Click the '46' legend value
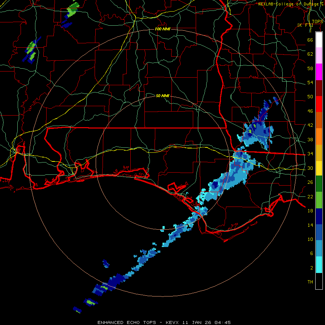The width and height of the screenshot is (325, 325). coord(310,111)
